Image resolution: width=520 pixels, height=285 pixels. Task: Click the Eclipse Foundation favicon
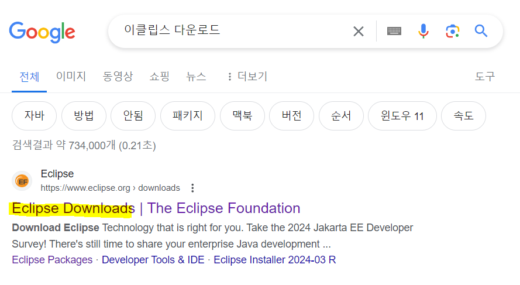(x=22, y=181)
